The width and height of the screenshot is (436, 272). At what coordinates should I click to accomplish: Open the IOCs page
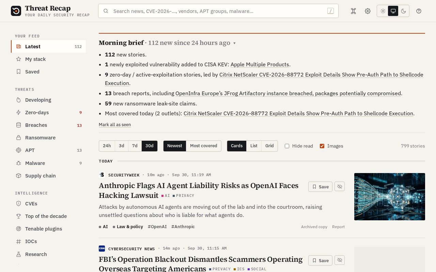pyautogui.click(x=48, y=241)
